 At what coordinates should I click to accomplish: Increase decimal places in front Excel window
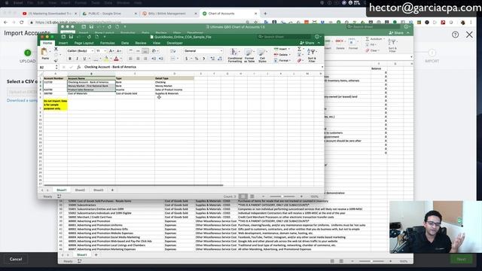pos(212,59)
